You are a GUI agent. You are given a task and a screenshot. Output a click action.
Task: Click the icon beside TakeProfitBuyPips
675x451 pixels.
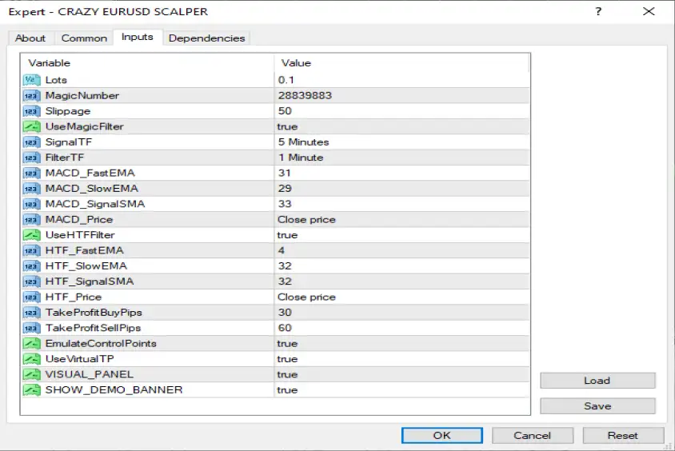(31, 312)
